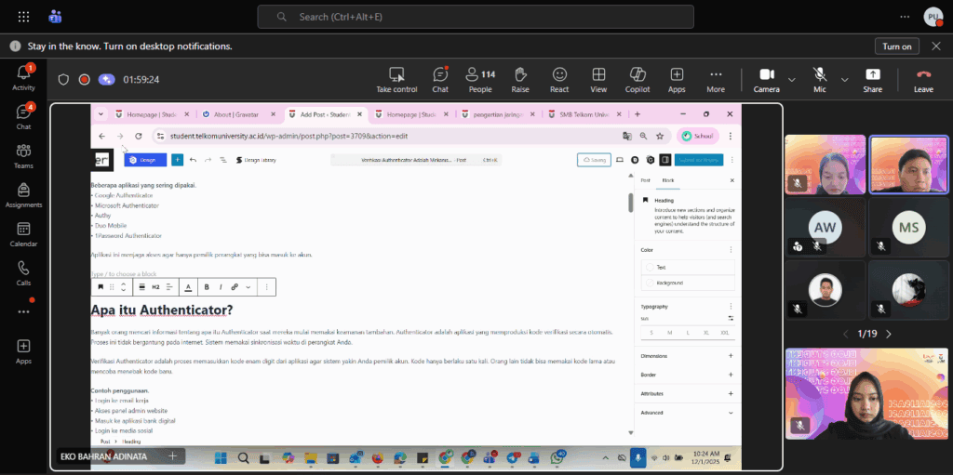Open the meeting Chat panel

coord(440,80)
